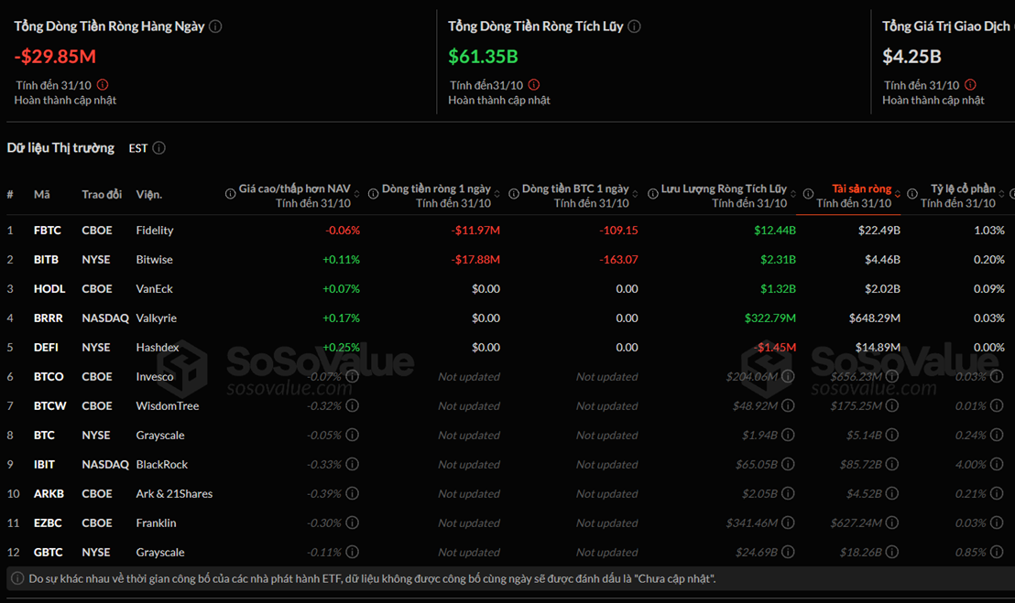Image resolution: width=1015 pixels, height=603 pixels.
Task: Click info icon before Lưu Lượng Ròng Tích Lũy header
Action: click(x=652, y=194)
